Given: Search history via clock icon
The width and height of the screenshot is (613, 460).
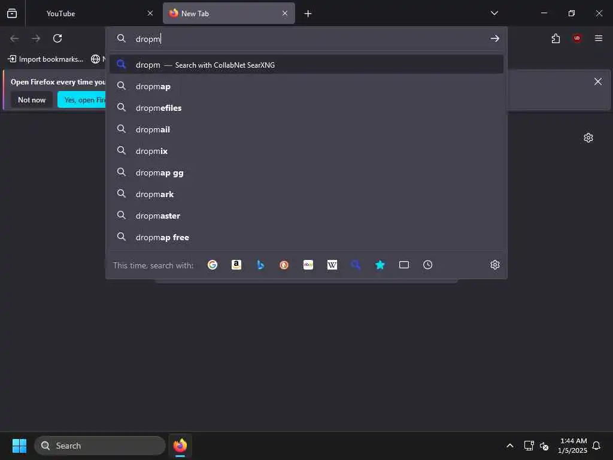Looking at the screenshot, I should (x=427, y=265).
